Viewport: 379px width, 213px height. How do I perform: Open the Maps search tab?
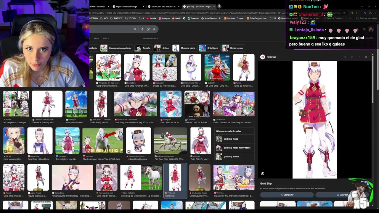click(x=97, y=38)
